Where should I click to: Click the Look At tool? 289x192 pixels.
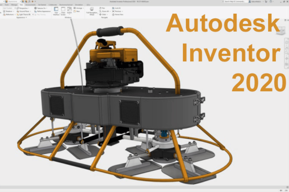[117, 8]
